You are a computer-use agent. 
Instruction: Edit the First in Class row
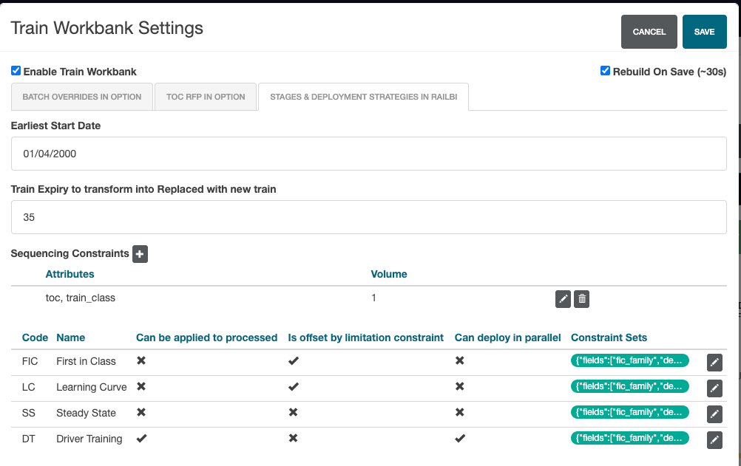[714, 362]
